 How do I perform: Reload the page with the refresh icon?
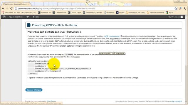(11, 8)
